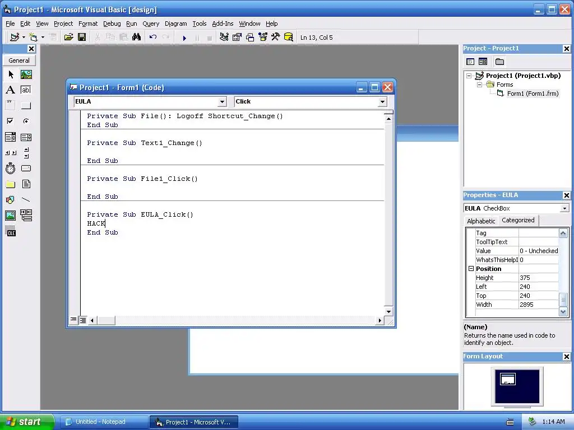Screen dimensions: 574x430
Task: Open the EULA CheckBox properties dropdown
Action: (x=564, y=208)
